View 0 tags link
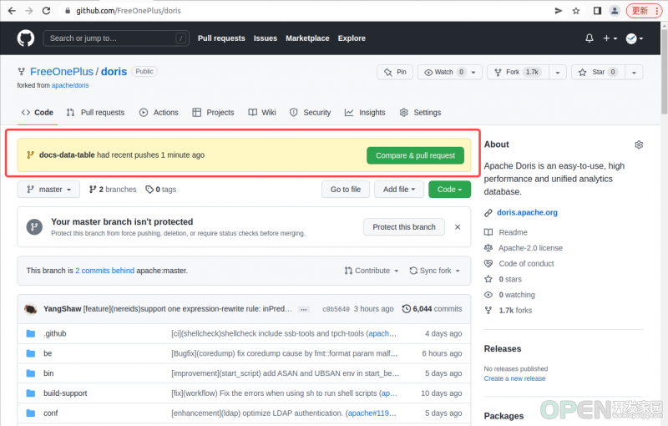Viewport: 668px width, 426px height. click(x=161, y=189)
